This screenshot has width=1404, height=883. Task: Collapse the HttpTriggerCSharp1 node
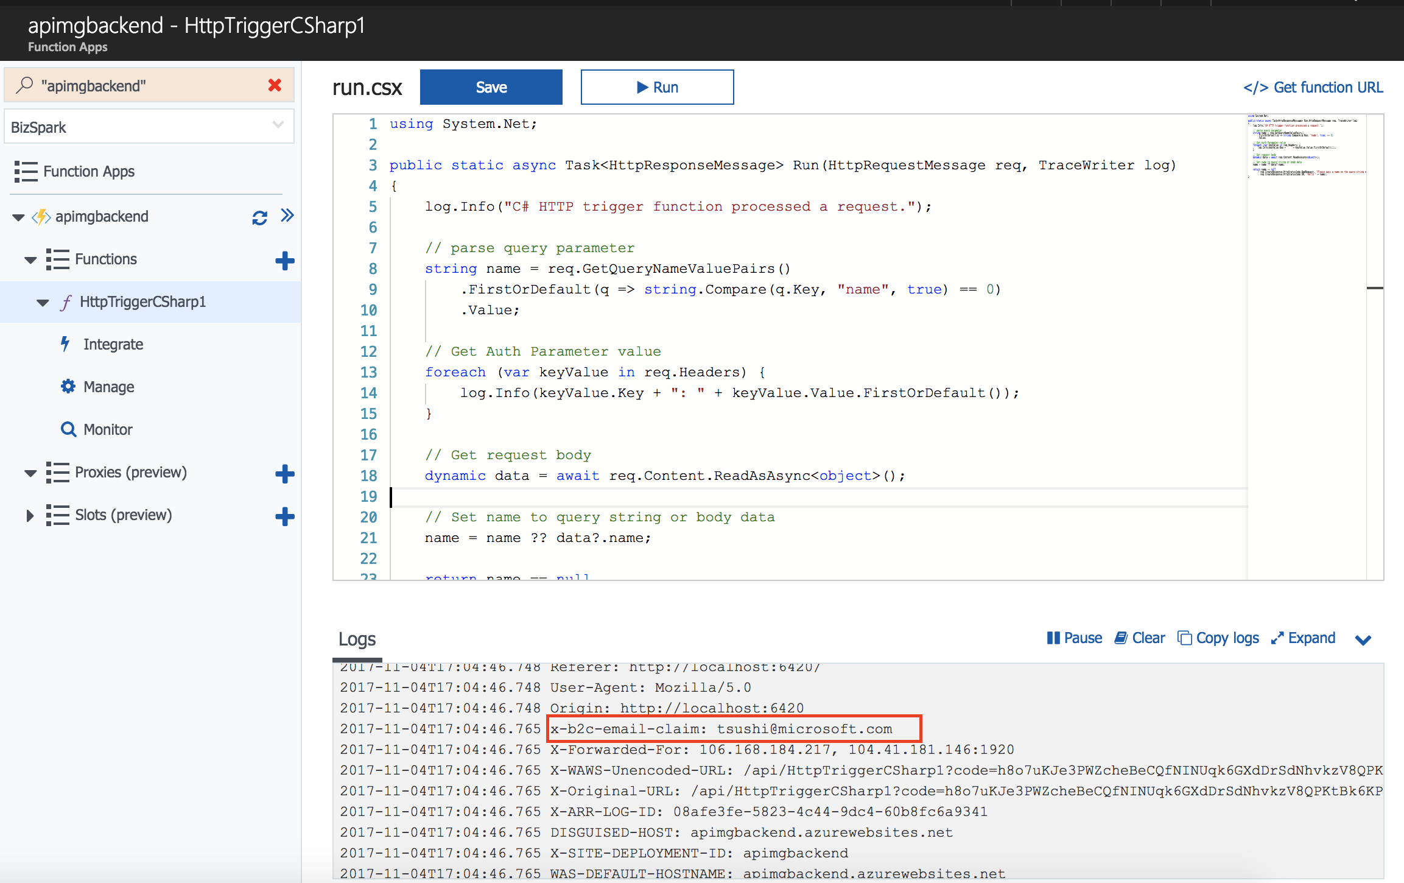coord(43,303)
